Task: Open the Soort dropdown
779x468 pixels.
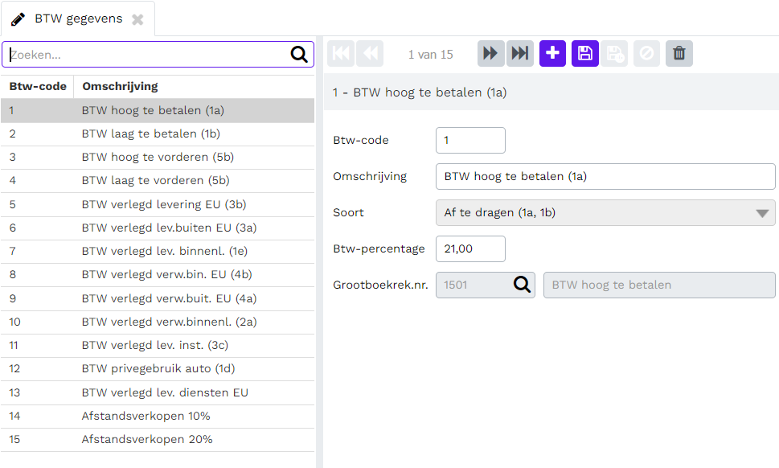Action: [x=605, y=212]
